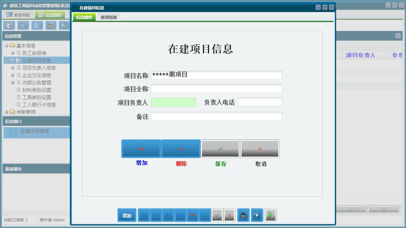Click the green run arrow icon
This screenshot has width=406, height=228.
(270, 215)
